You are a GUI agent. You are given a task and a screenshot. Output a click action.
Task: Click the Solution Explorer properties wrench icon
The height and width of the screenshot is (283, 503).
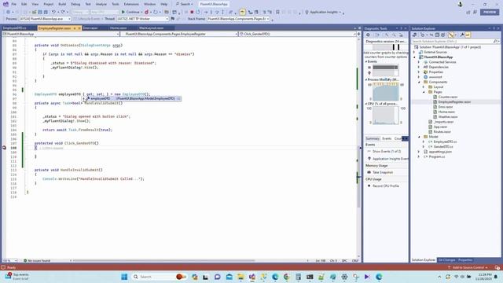462,35
